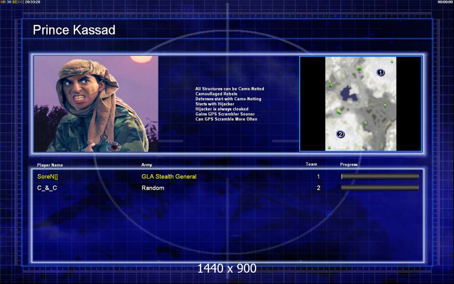Click start position marker 2 on the minimap
Image resolution: width=454 pixels, height=284 pixels.
(x=340, y=134)
